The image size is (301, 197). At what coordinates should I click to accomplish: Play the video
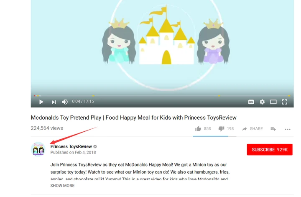(x=41, y=102)
